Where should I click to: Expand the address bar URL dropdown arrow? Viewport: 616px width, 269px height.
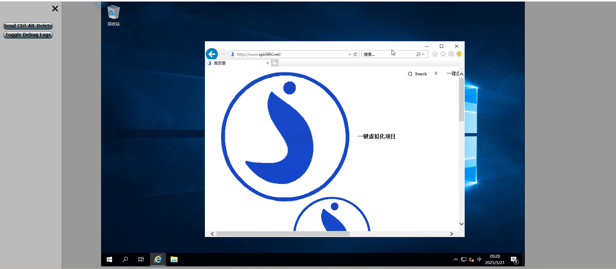point(350,54)
